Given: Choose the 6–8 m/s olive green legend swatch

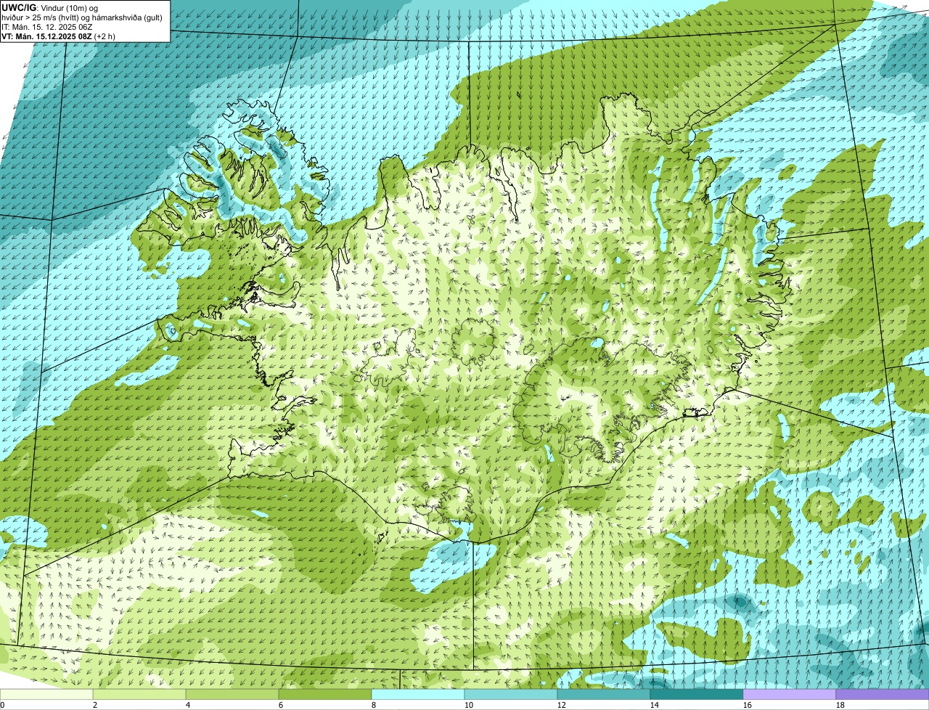Looking at the screenshot, I should point(325,695).
